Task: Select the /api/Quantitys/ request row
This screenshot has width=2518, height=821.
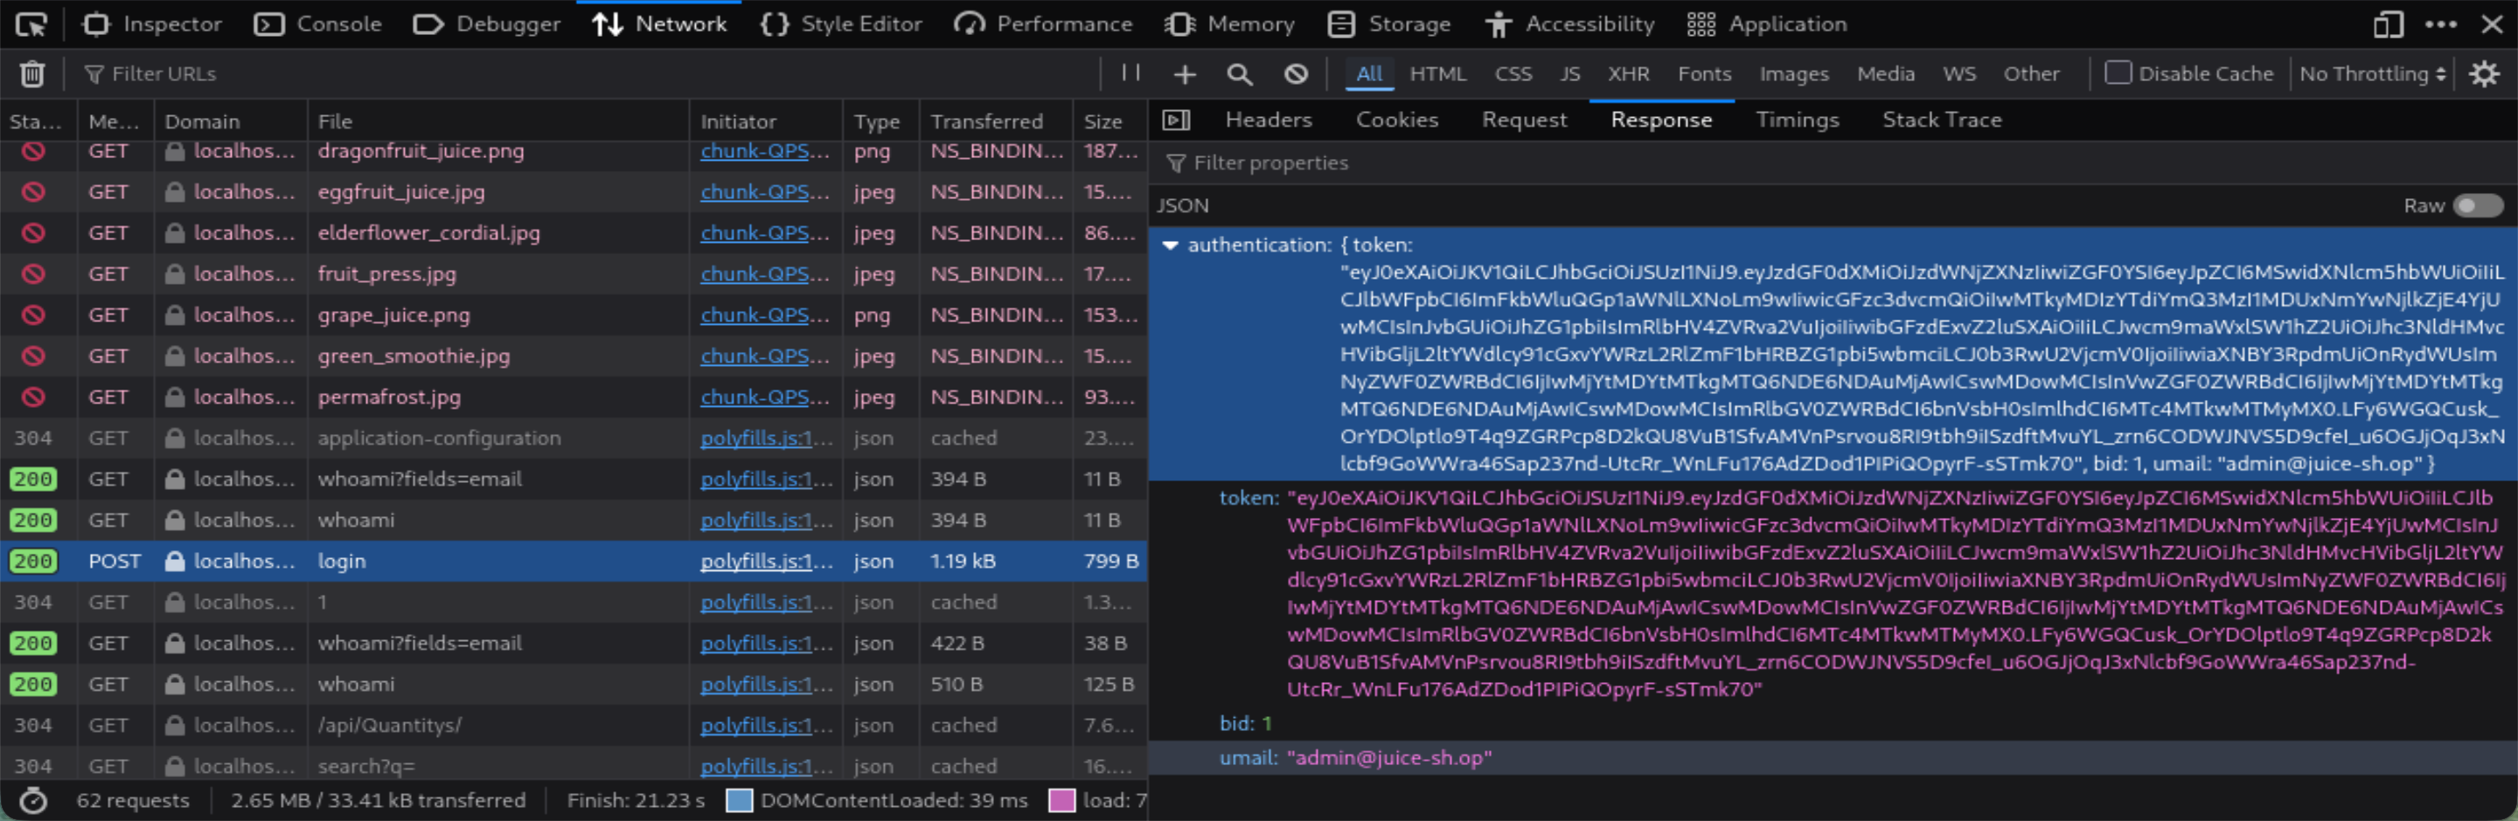Action: (574, 725)
